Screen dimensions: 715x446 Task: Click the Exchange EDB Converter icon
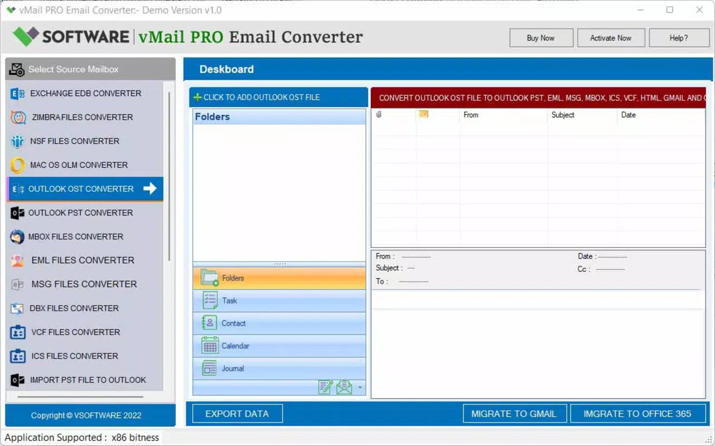17,94
